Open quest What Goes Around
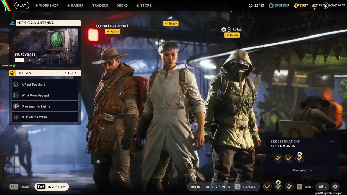Screen dimensions: 347x195 point(45,95)
